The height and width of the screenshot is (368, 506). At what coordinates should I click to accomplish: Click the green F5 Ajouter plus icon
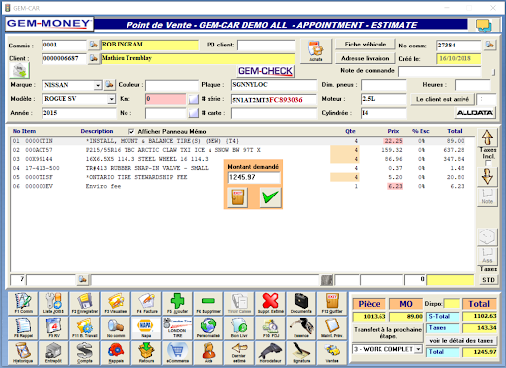[177, 303]
